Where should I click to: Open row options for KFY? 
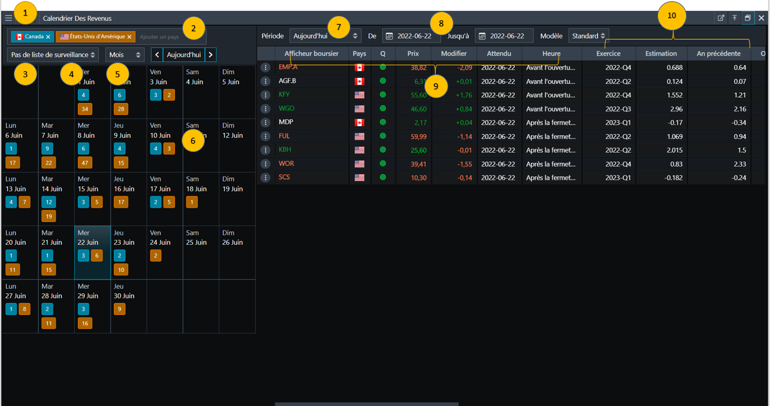tap(265, 95)
